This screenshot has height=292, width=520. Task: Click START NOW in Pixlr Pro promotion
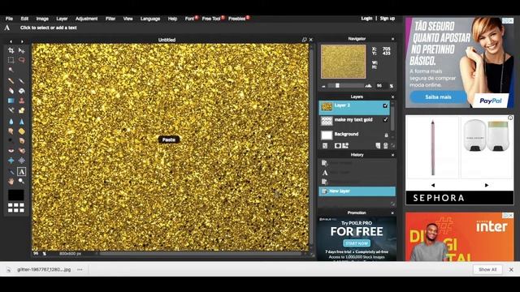[x=357, y=243]
